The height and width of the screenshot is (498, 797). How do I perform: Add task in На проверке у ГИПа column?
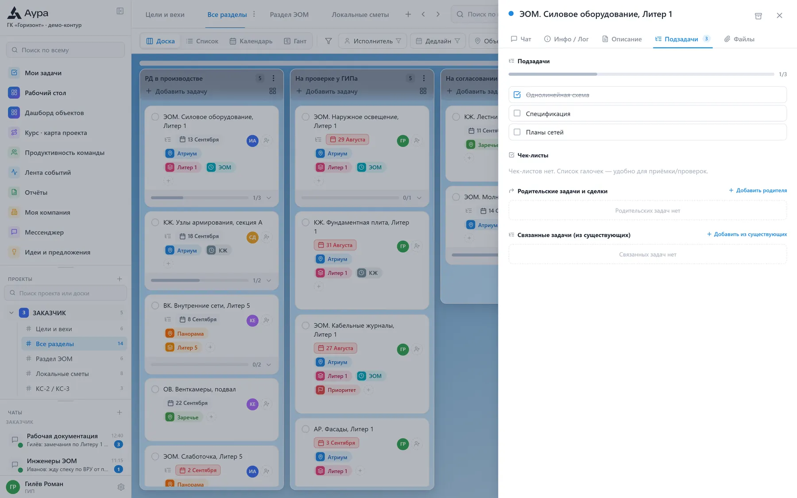pos(327,91)
